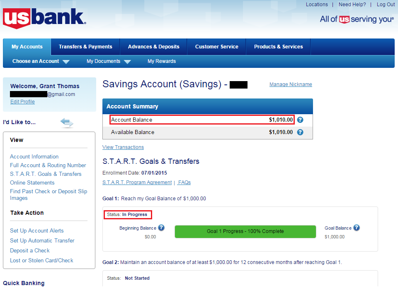Click the Status: In Progress text
The width and height of the screenshot is (398, 288).
coord(127,214)
